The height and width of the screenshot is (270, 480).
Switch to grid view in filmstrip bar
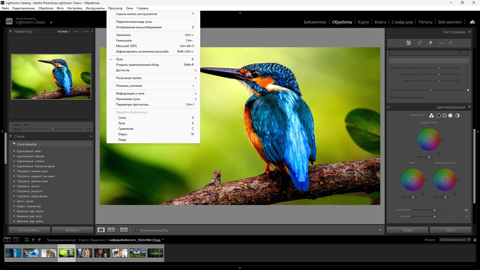27,240
